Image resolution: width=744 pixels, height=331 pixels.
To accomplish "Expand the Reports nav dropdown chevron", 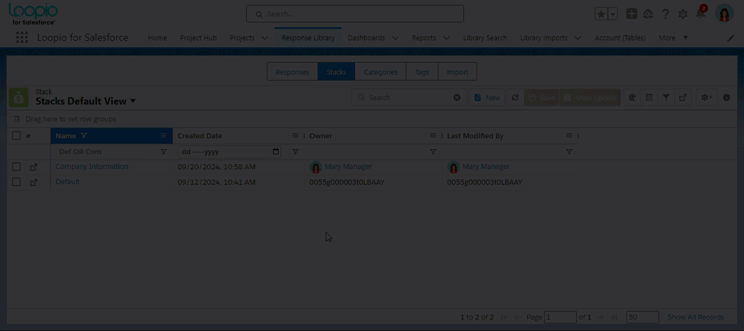I will (447, 38).
